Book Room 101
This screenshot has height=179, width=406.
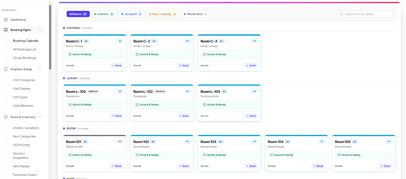point(117,166)
